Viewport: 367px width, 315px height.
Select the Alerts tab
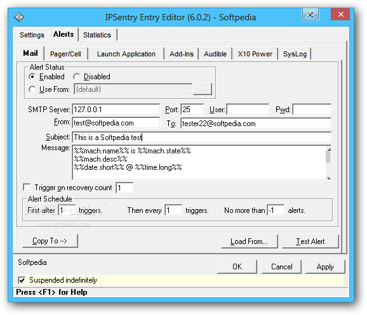point(63,34)
